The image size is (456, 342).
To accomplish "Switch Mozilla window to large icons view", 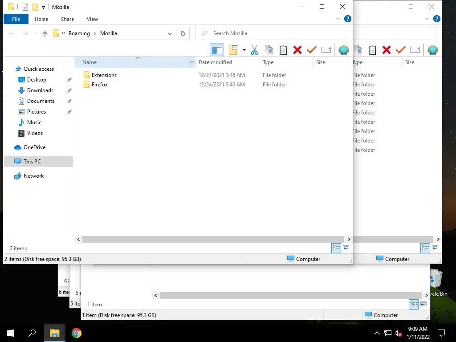I will click(x=346, y=248).
